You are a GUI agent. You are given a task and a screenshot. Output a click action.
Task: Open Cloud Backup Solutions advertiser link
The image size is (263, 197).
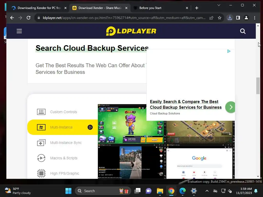click(165, 113)
